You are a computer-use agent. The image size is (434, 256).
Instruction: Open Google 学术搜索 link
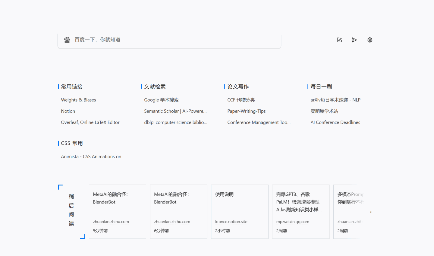click(x=161, y=100)
